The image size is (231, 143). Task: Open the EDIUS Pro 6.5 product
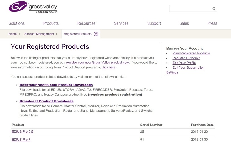pos(22,132)
